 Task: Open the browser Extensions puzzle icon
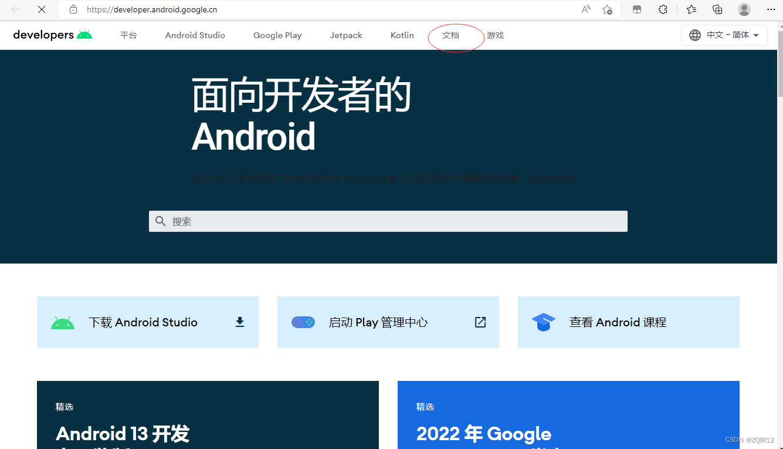(663, 9)
